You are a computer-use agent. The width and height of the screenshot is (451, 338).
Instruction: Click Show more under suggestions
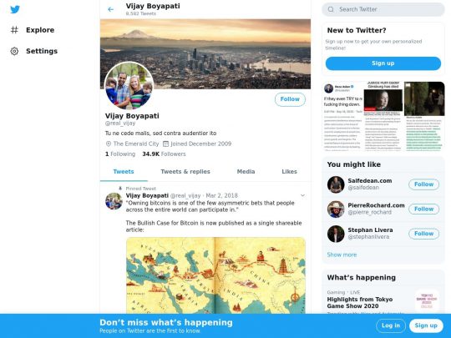pyautogui.click(x=342, y=255)
